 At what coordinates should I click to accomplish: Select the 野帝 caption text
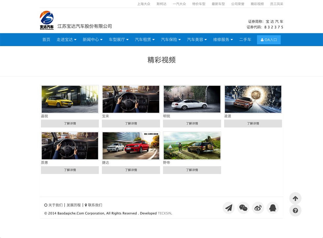[x=167, y=163]
